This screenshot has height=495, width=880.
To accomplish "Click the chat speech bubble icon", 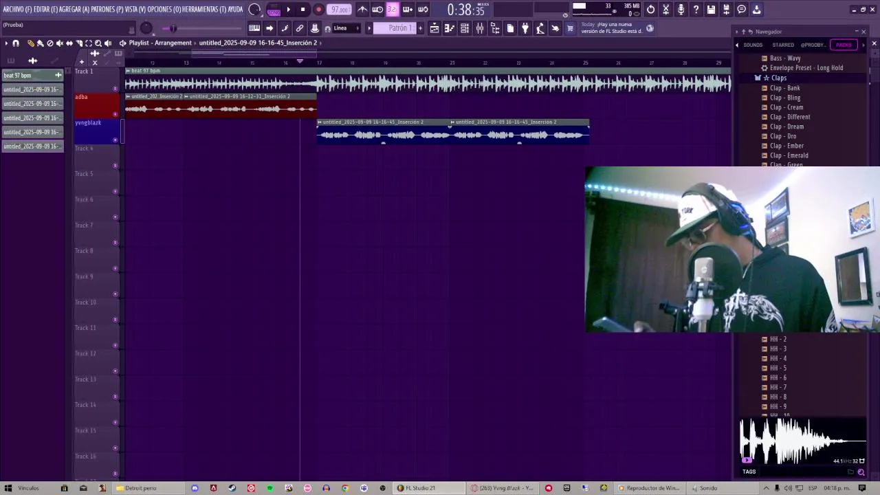I will click(x=742, y=10).
